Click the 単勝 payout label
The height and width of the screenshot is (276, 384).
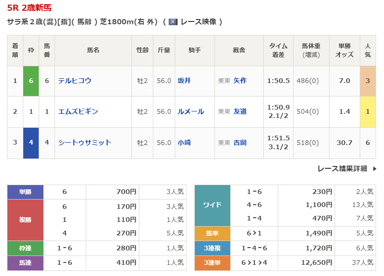[x=25, y=192]
